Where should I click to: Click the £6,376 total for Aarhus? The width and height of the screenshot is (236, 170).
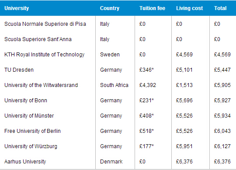tap(222, 162)
